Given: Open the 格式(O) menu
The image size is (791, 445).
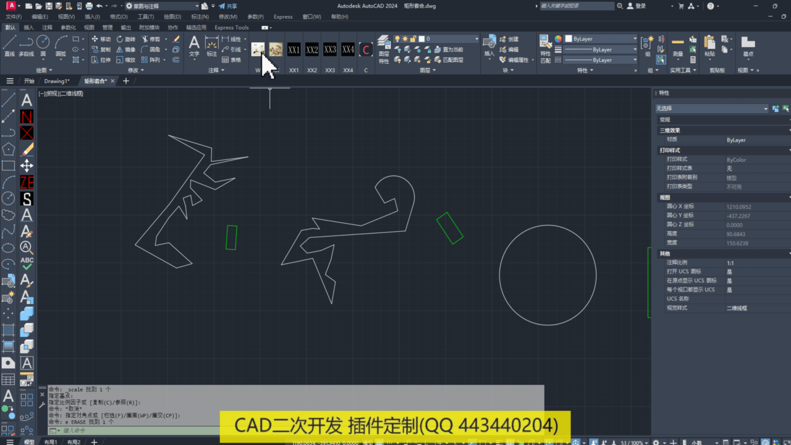Looking at the screenshot, I should tap(119, 17).
